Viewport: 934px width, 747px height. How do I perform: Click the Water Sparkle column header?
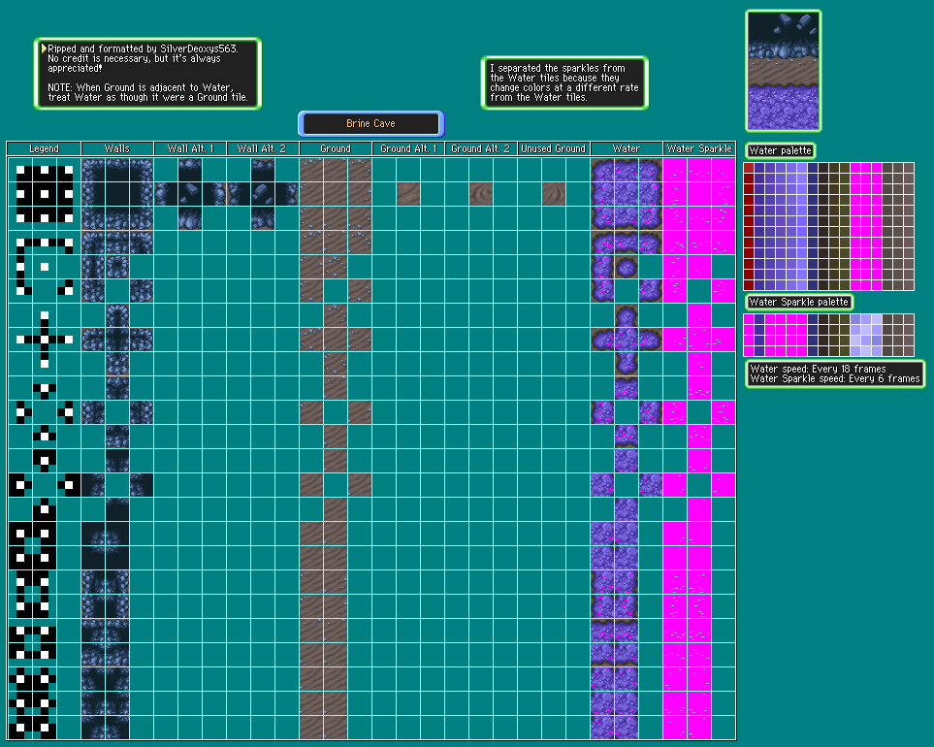pos(699,149)
